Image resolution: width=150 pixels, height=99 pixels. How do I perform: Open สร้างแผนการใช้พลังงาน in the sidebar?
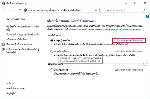coord(17,39)
